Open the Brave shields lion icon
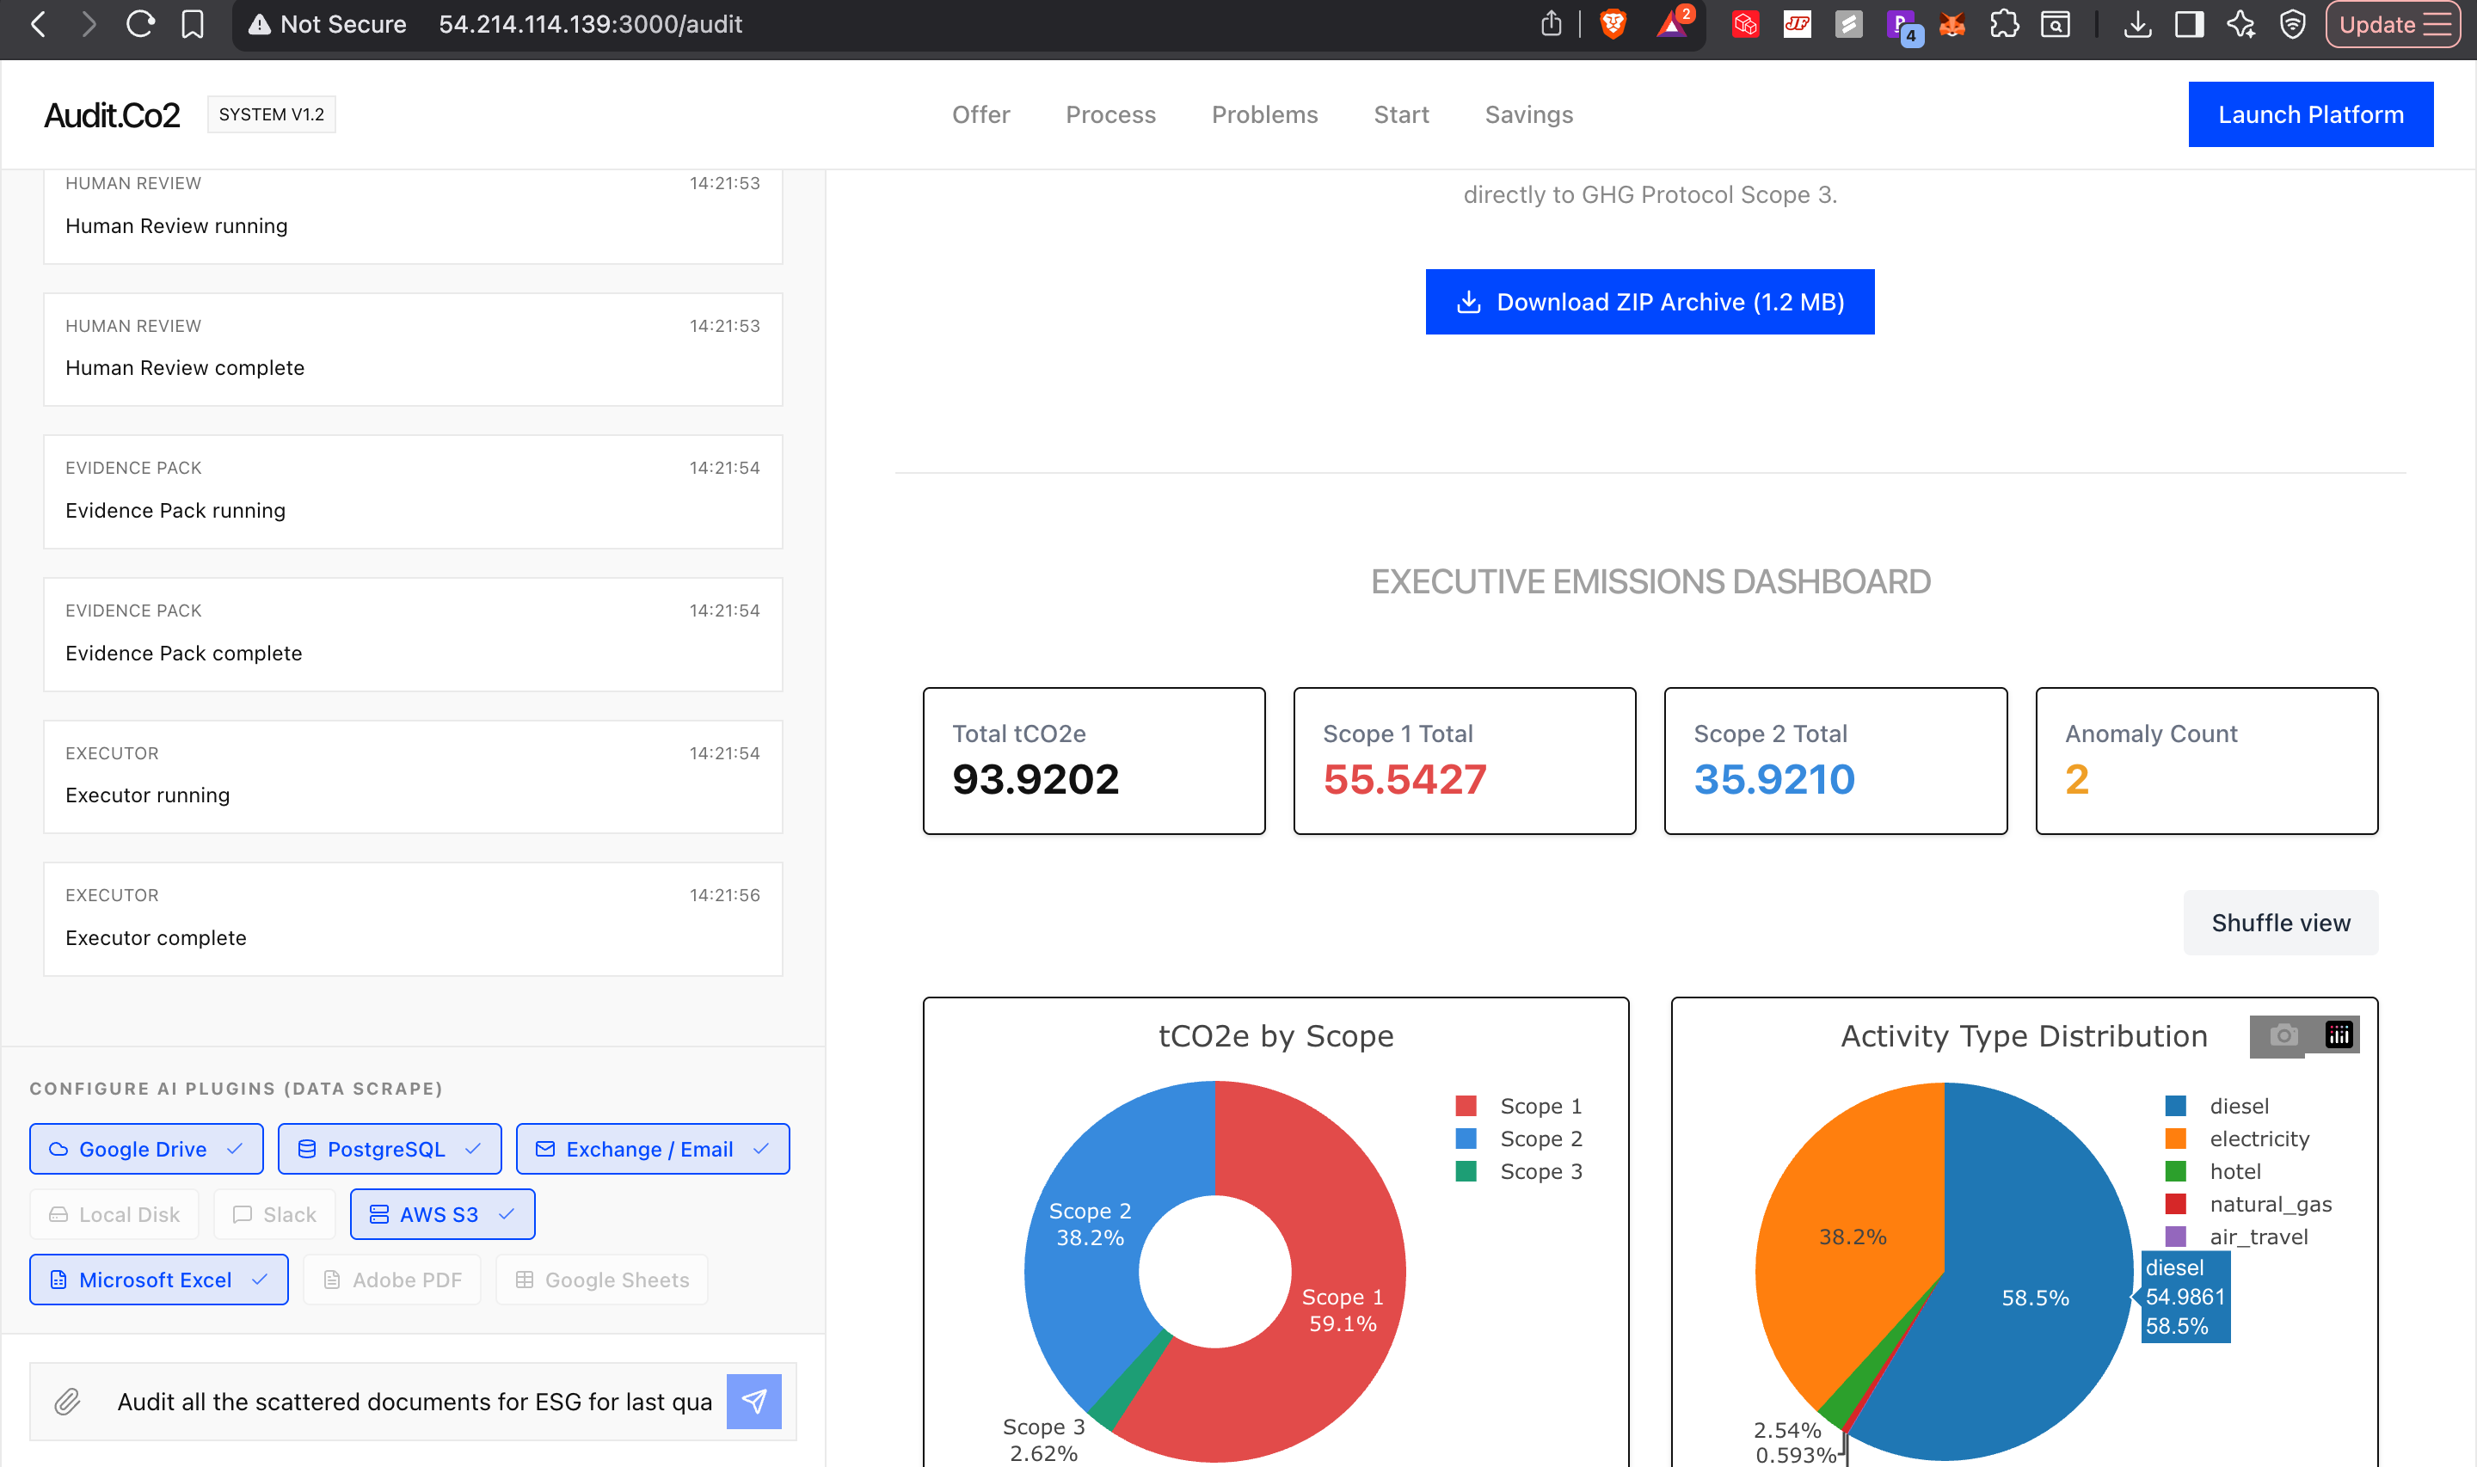The image size is (2477, 1467). 1612,24
